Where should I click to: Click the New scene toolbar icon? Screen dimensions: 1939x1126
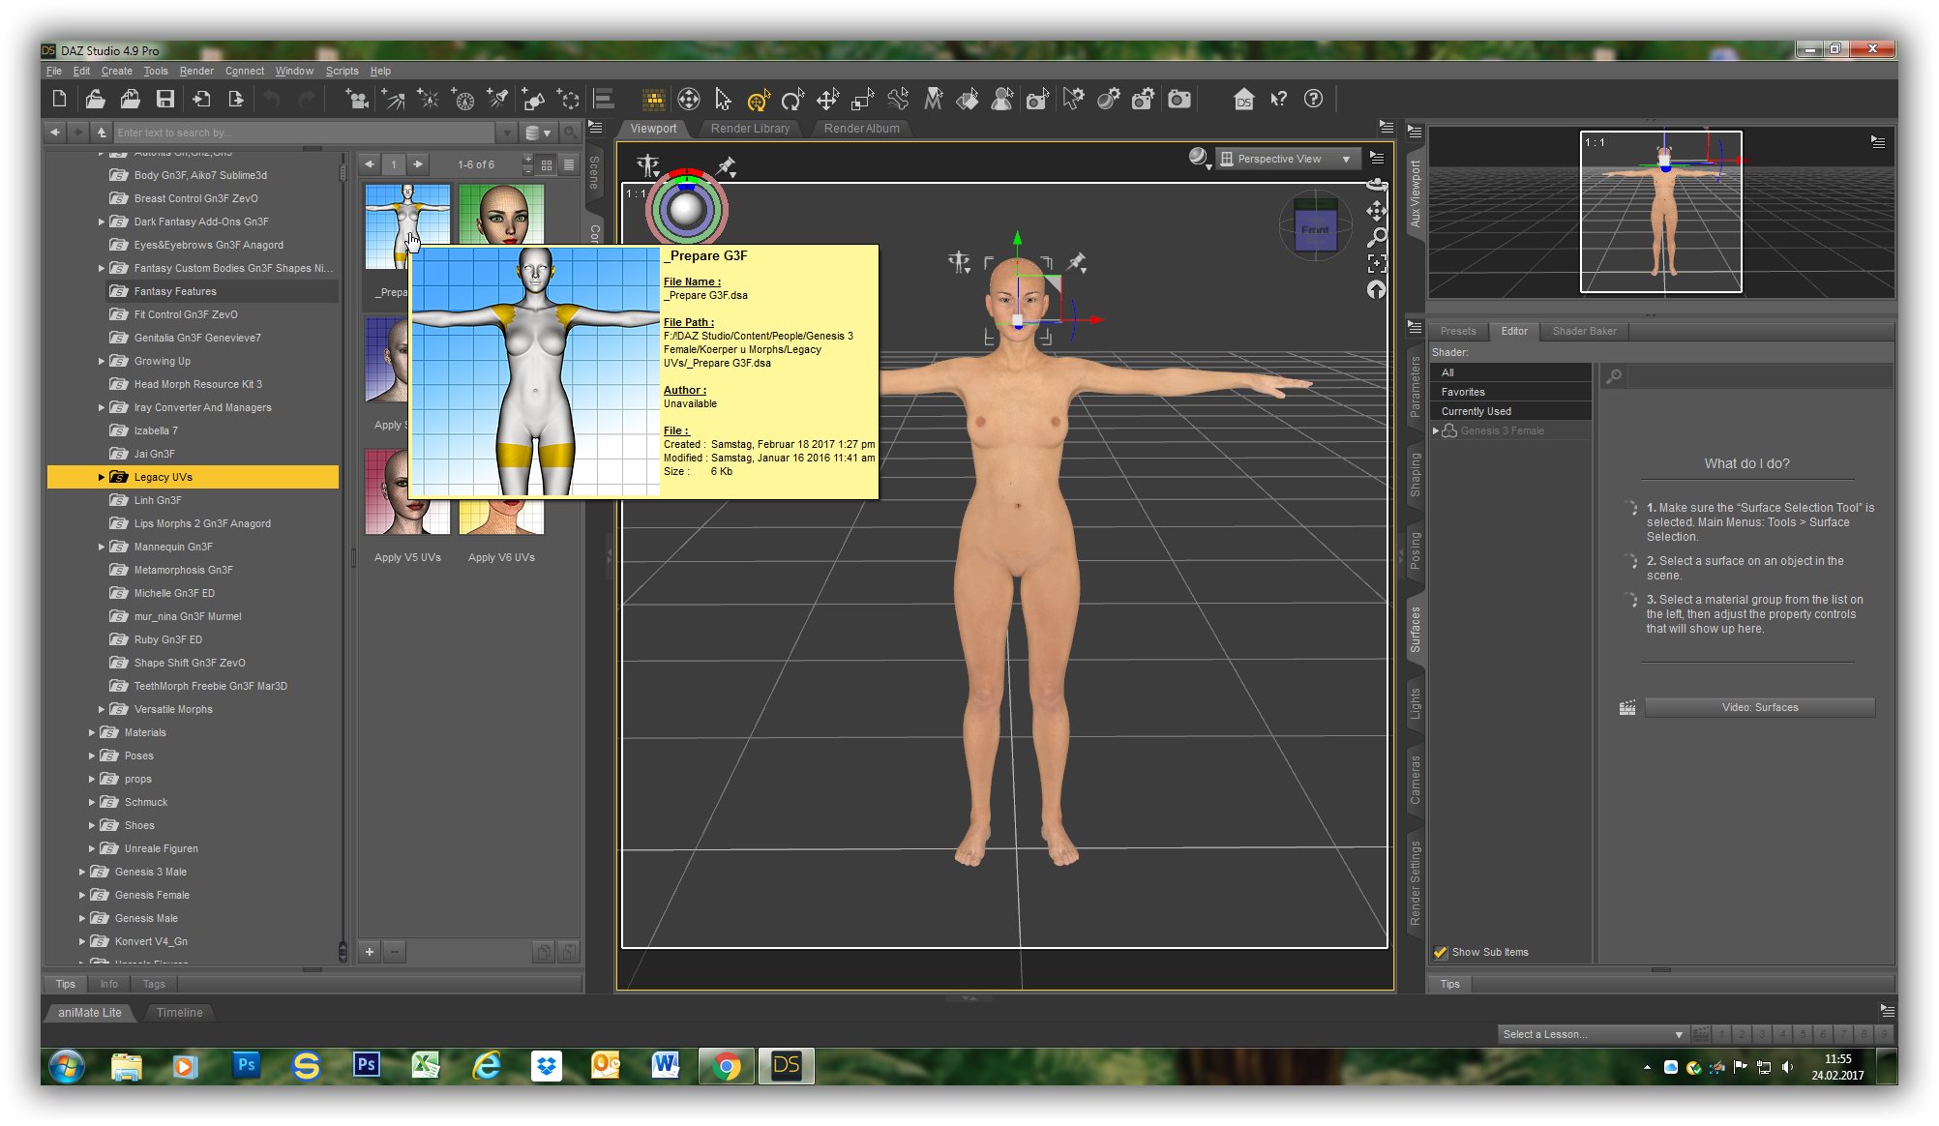coord(59,99)
